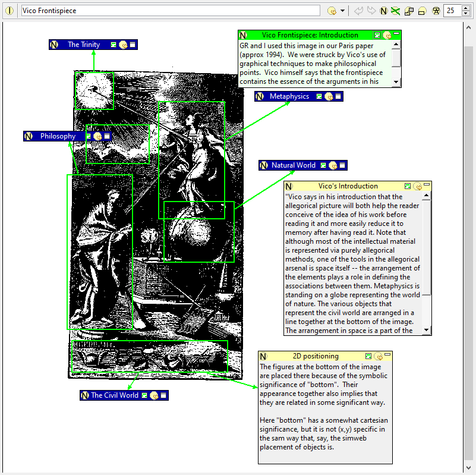The height and width of the screenshot is (475, 476).
Task: Click the scrollbar thumb in Vico Frontispiece: Introduction note
Action: [x=396, y=58]
